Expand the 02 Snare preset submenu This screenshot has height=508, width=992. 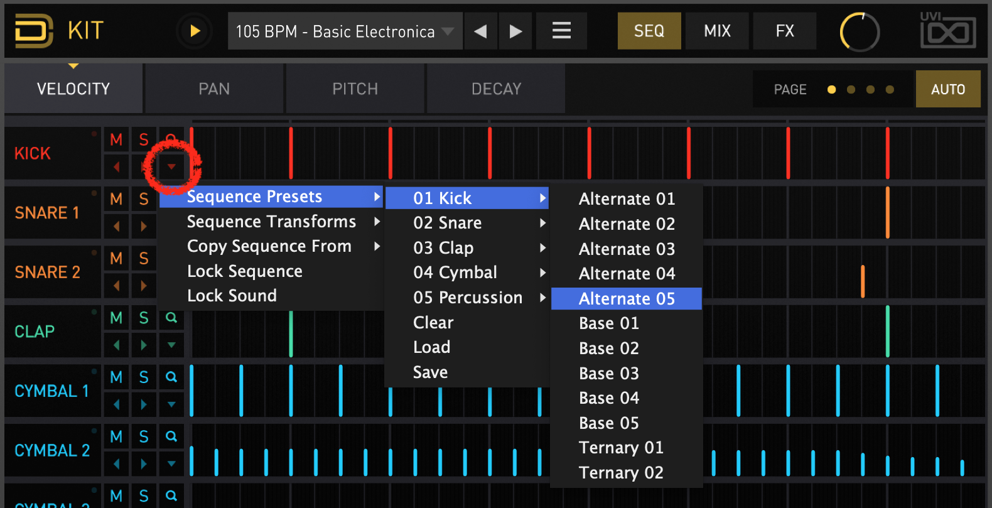(x=467, y=223)
